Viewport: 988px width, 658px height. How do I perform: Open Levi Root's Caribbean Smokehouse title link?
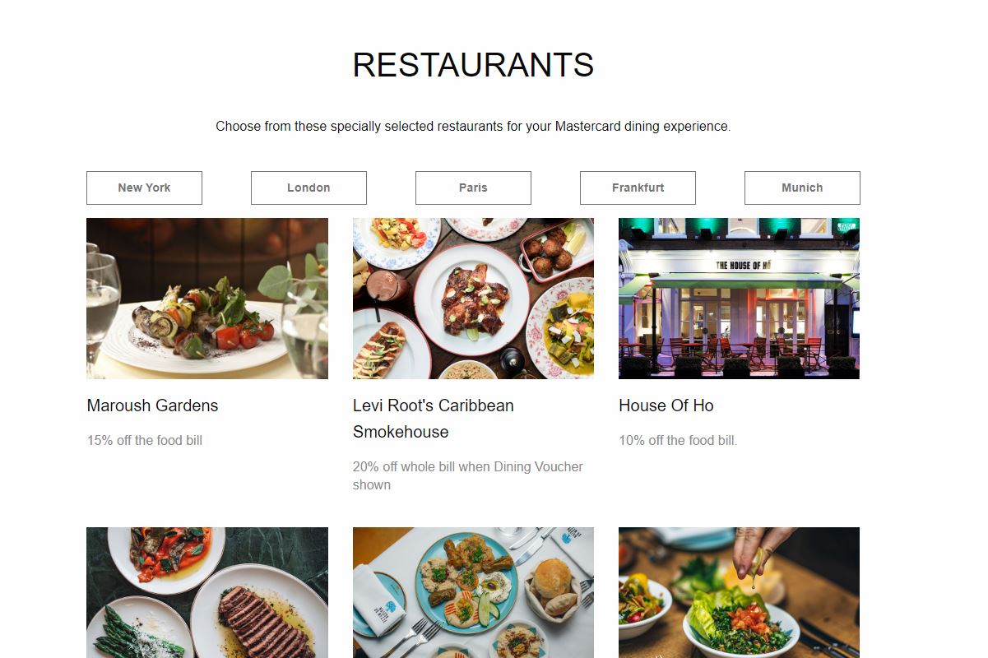click(434, 419)
